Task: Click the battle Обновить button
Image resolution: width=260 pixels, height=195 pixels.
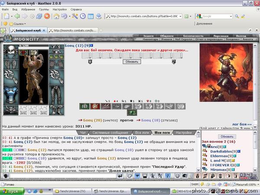Action: 132,62
